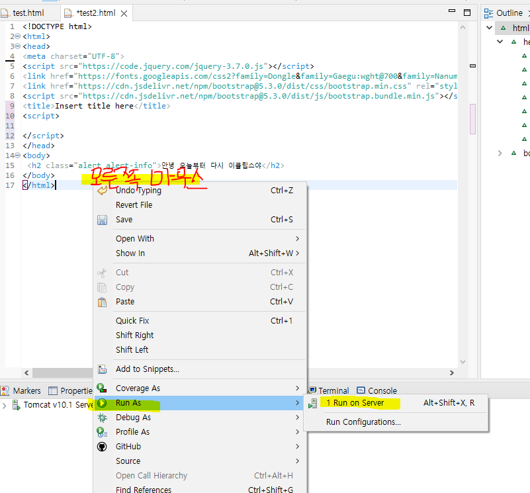Click the Paste clipboard icon
The height and width of the screenshot is (493, 530).
pyautogui.click(x=102, y=302)
